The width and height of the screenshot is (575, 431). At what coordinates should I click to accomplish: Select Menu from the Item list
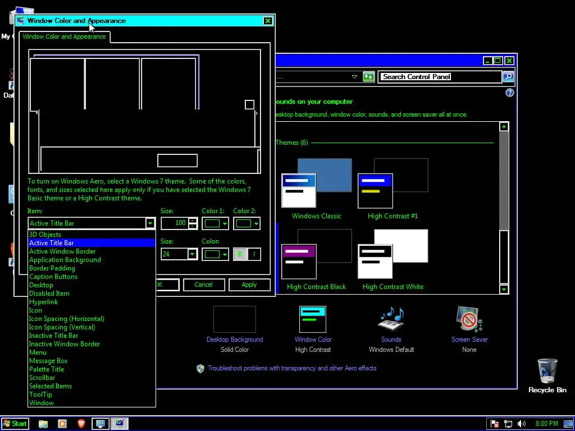[x=92, y=352]
